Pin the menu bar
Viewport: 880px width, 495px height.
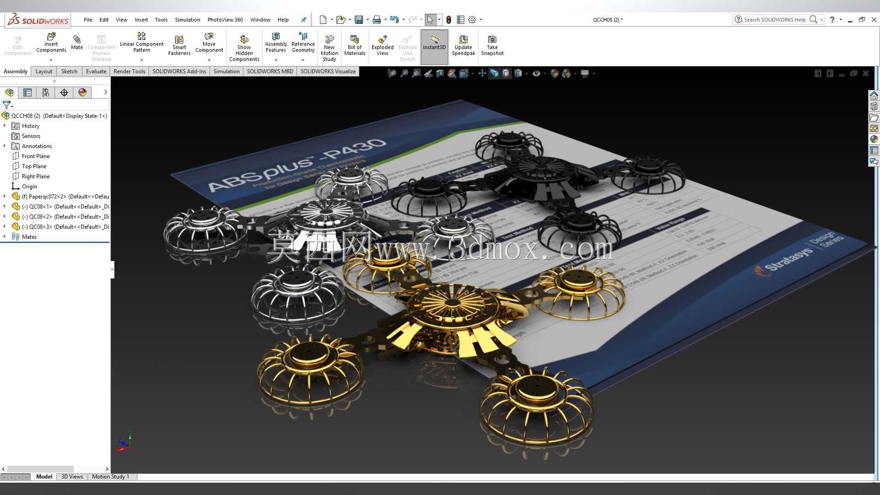(303, 20)
